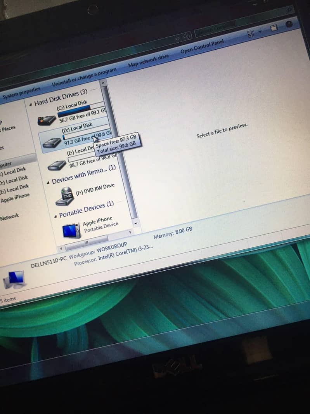Click Open Control Panel
The height and width of the screenshot is (414, 310).
(x=202, y=47)
